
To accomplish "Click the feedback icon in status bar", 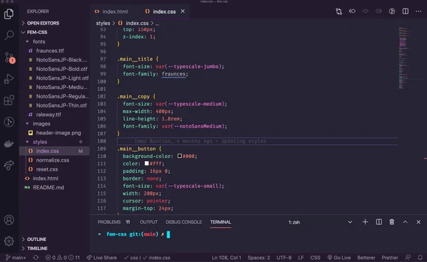I will 408,258.
